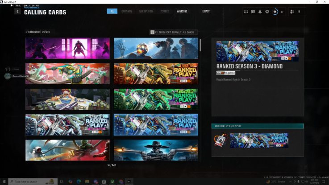
Task: Click the player level progress emblem
Action: (x=275, y=12)
